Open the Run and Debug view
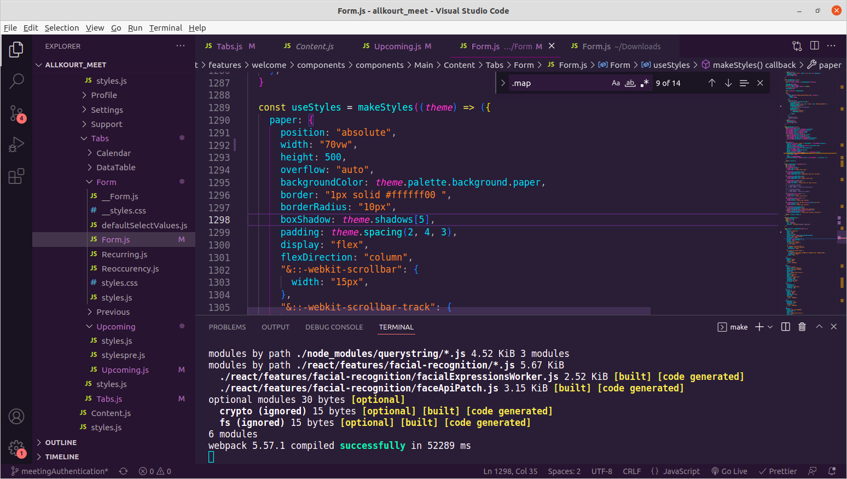Viewport: 847px width, 479px height. tap(16, 145)
